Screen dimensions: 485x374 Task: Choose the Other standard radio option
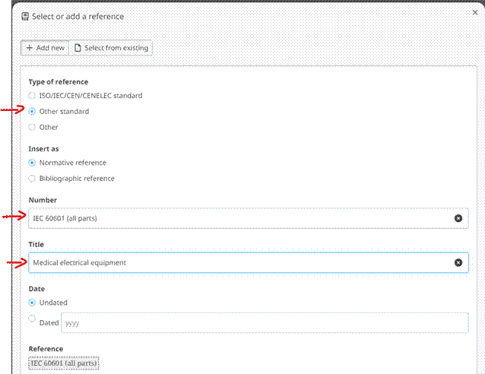click(x=32, y=112)
